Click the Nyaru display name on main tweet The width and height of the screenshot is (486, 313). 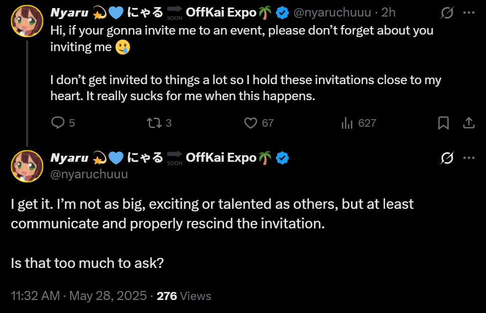coord(69,158)
